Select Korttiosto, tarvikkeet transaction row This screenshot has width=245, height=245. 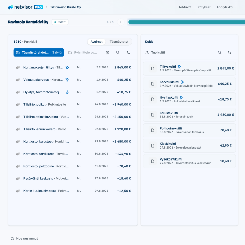[73, 154]
